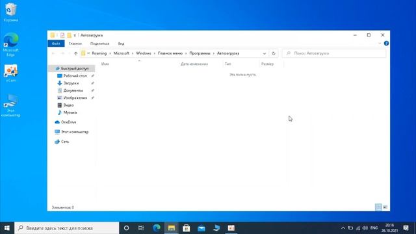
Task: Click the Properties icon in quick access toolbar
Action: (62, 35)
